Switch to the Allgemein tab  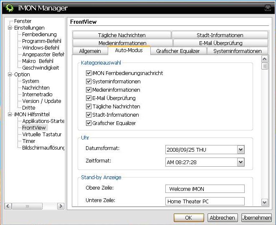click(90, 51)
